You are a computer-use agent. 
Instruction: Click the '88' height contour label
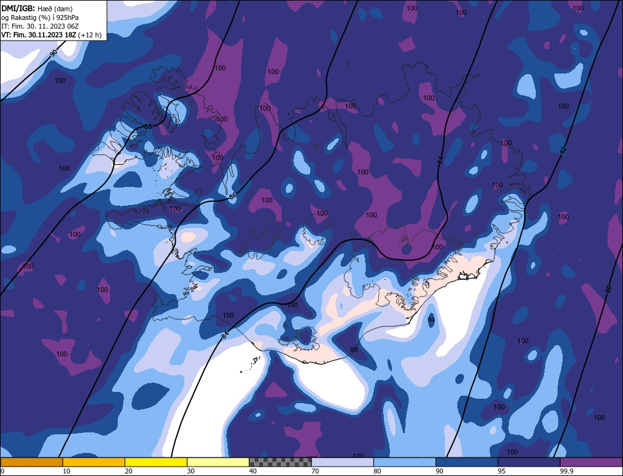point(148,126)
